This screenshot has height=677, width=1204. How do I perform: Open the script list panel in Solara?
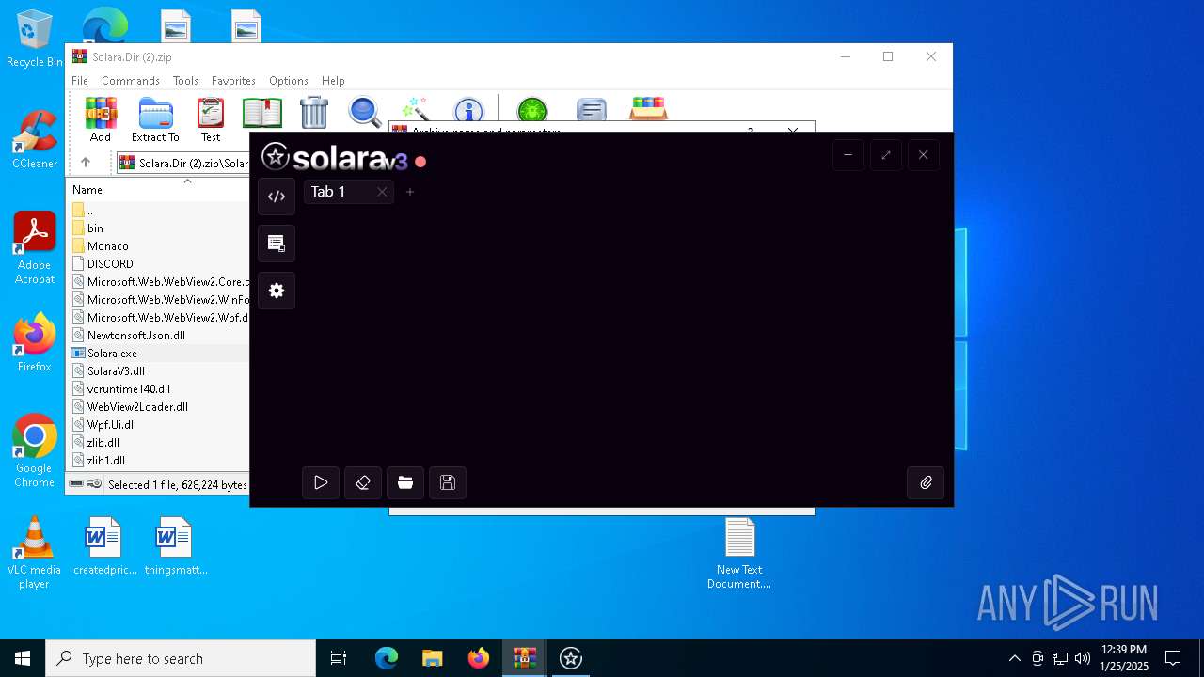click(277, 244)
